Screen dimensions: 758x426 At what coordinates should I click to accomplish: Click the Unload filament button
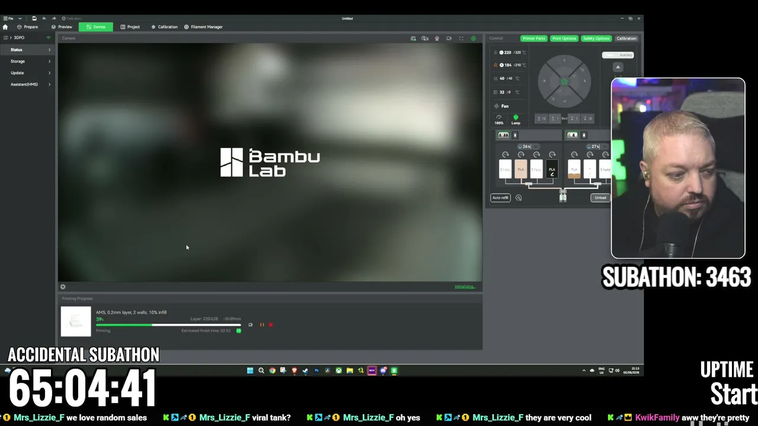(600, 198)
